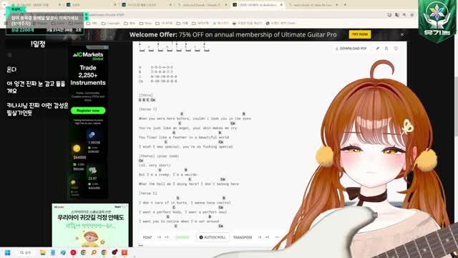
Task: Toggle the green CHORDS display option
Action: 182,237
